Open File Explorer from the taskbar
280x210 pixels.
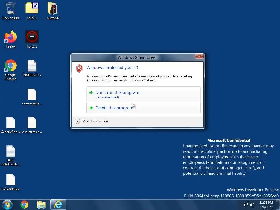point(41,205)
